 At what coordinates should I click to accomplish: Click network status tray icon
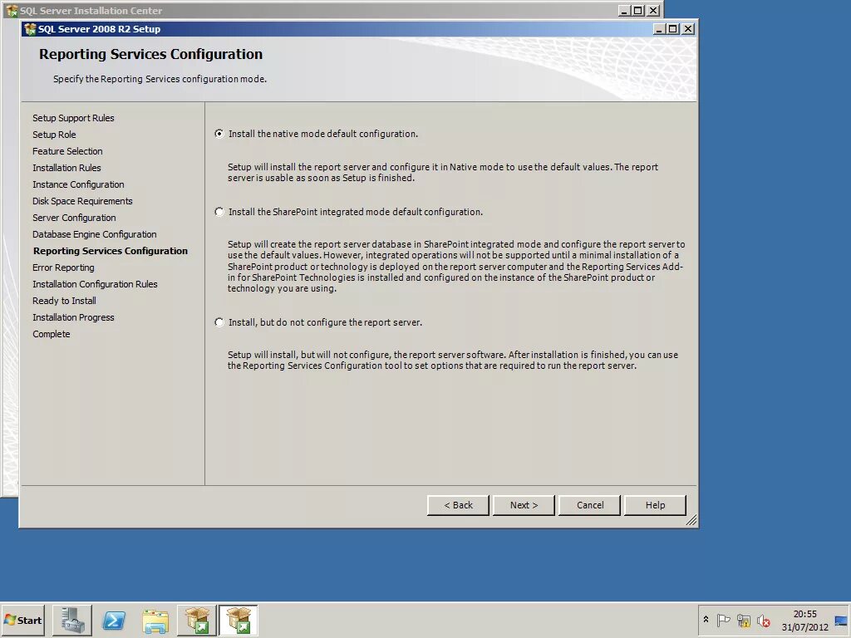[744, 620]
